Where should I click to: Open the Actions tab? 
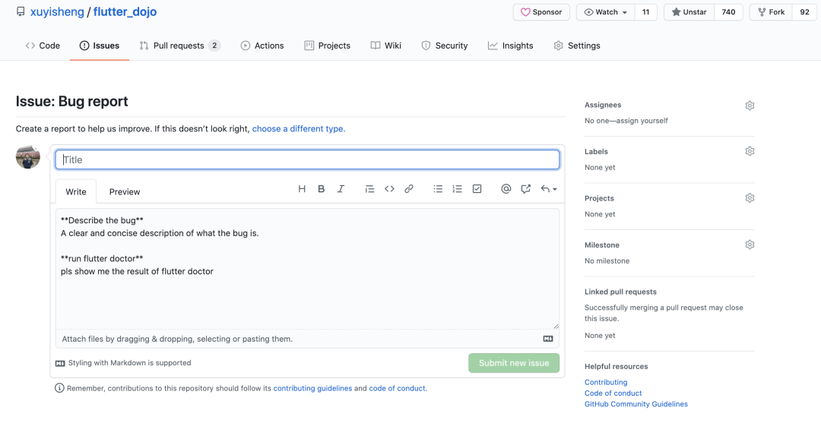pyautogui.click(x=262, y=46)
